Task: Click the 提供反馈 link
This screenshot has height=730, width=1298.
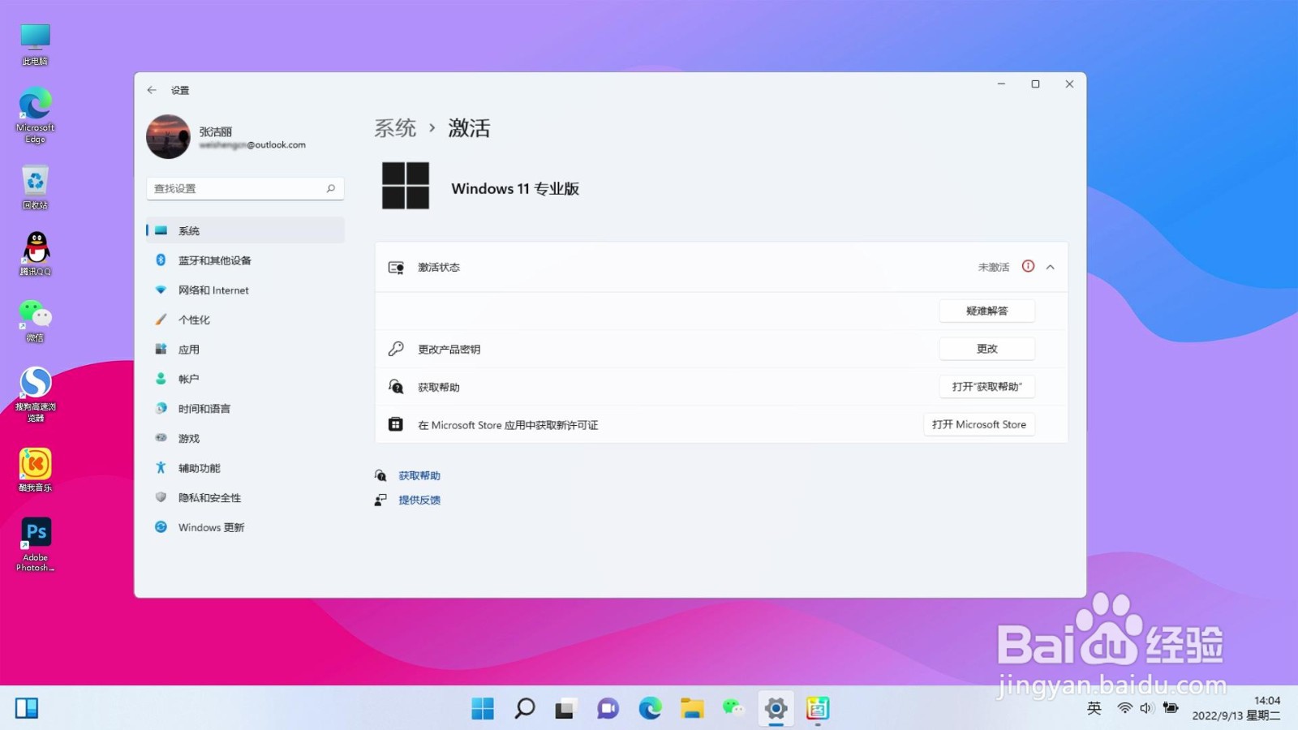Action: 419,500
